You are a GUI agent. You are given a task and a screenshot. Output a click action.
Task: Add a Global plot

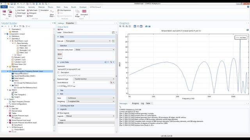coord(18,16)
